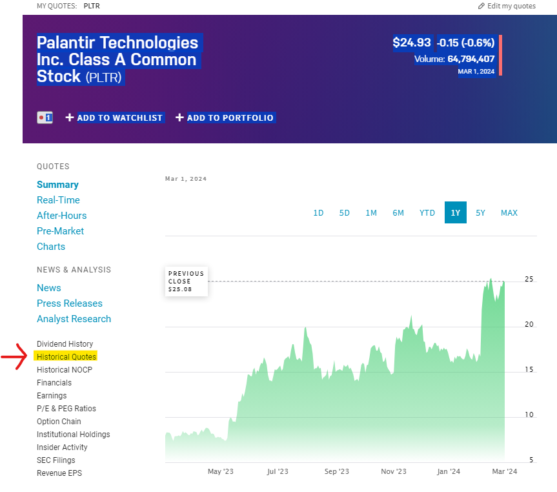This screenshot has height=492, width=557.
Task: Open Institutional Holdings page
Action: (x=74, y=435)
